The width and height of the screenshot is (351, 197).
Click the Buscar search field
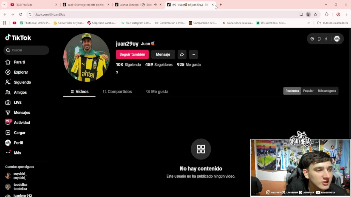26,50
